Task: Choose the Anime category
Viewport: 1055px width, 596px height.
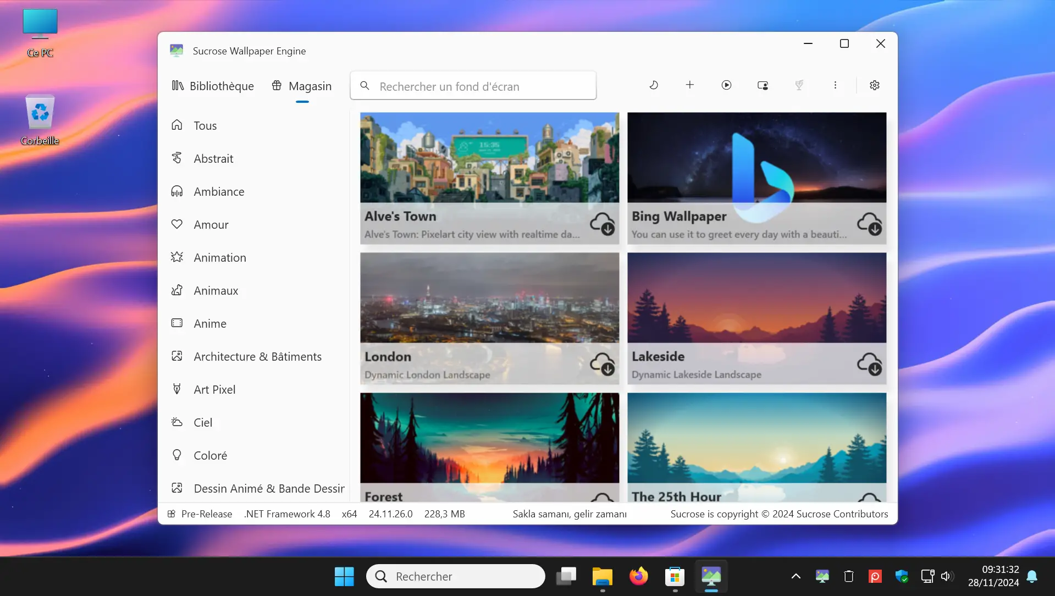Action: pos(254,323)
